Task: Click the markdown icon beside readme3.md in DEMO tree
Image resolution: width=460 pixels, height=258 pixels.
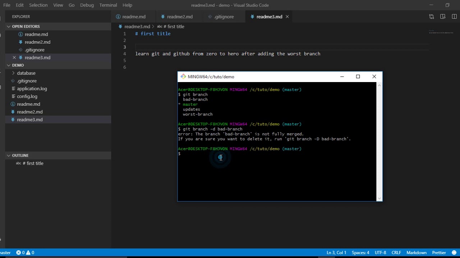Action: [13, 120]
